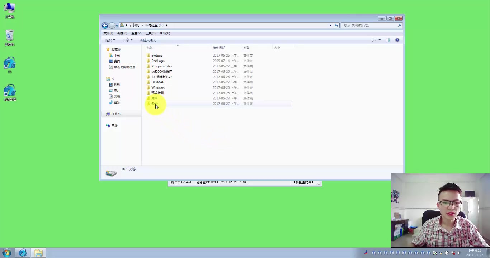The width and height of the screenshot is (490, 258).
Task: Open the 文件(F) menu
Action: 108,33
